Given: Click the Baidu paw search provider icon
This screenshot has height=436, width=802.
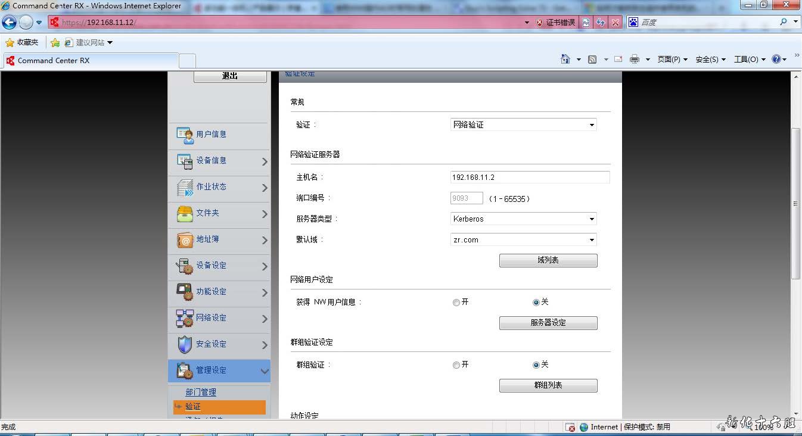Looking at the screenshot, I should 633,22.
